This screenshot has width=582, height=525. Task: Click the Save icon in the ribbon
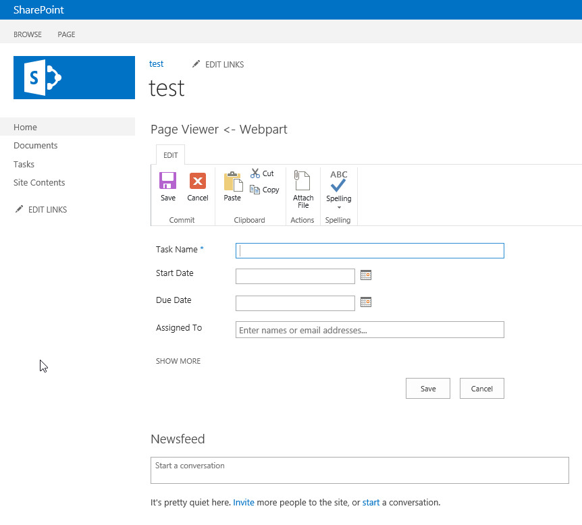[168, 181]
